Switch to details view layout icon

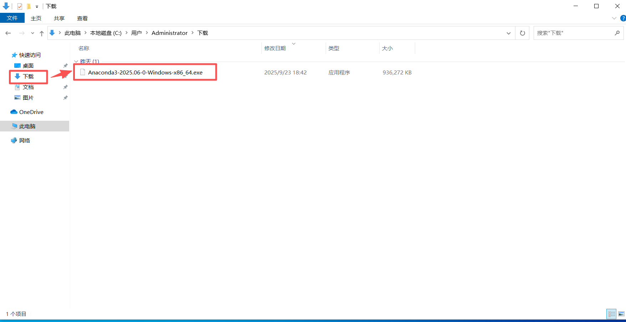click(611, 314)
